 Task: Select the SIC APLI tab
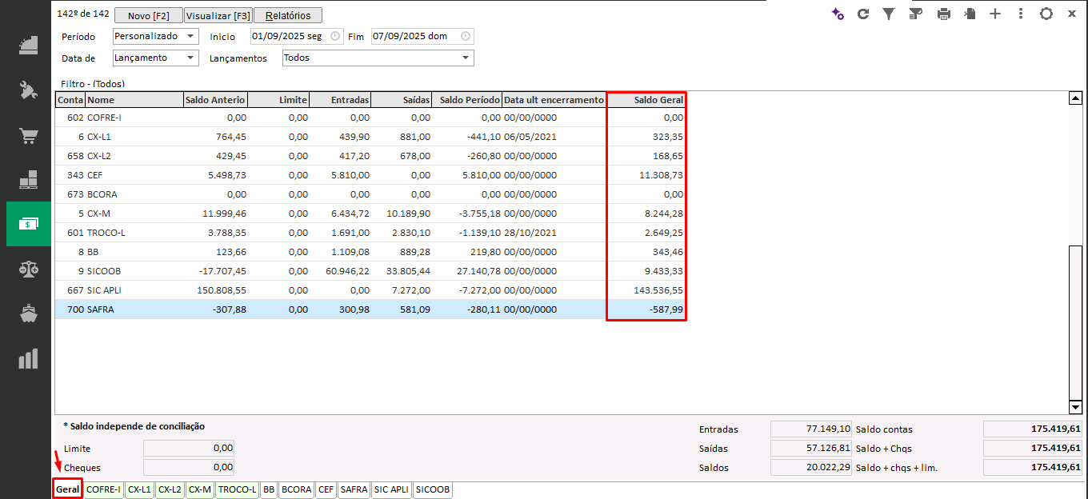point(391,489)
